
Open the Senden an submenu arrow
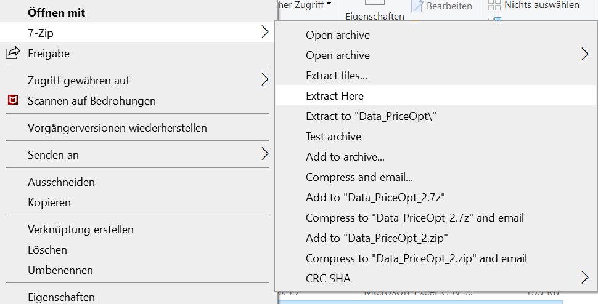264,154
